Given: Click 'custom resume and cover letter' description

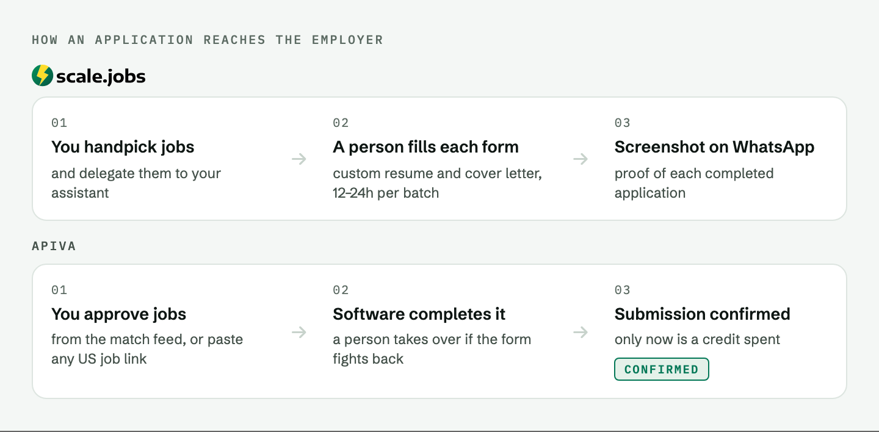Looking at the screenshot, I should click(x=437, y=173).
